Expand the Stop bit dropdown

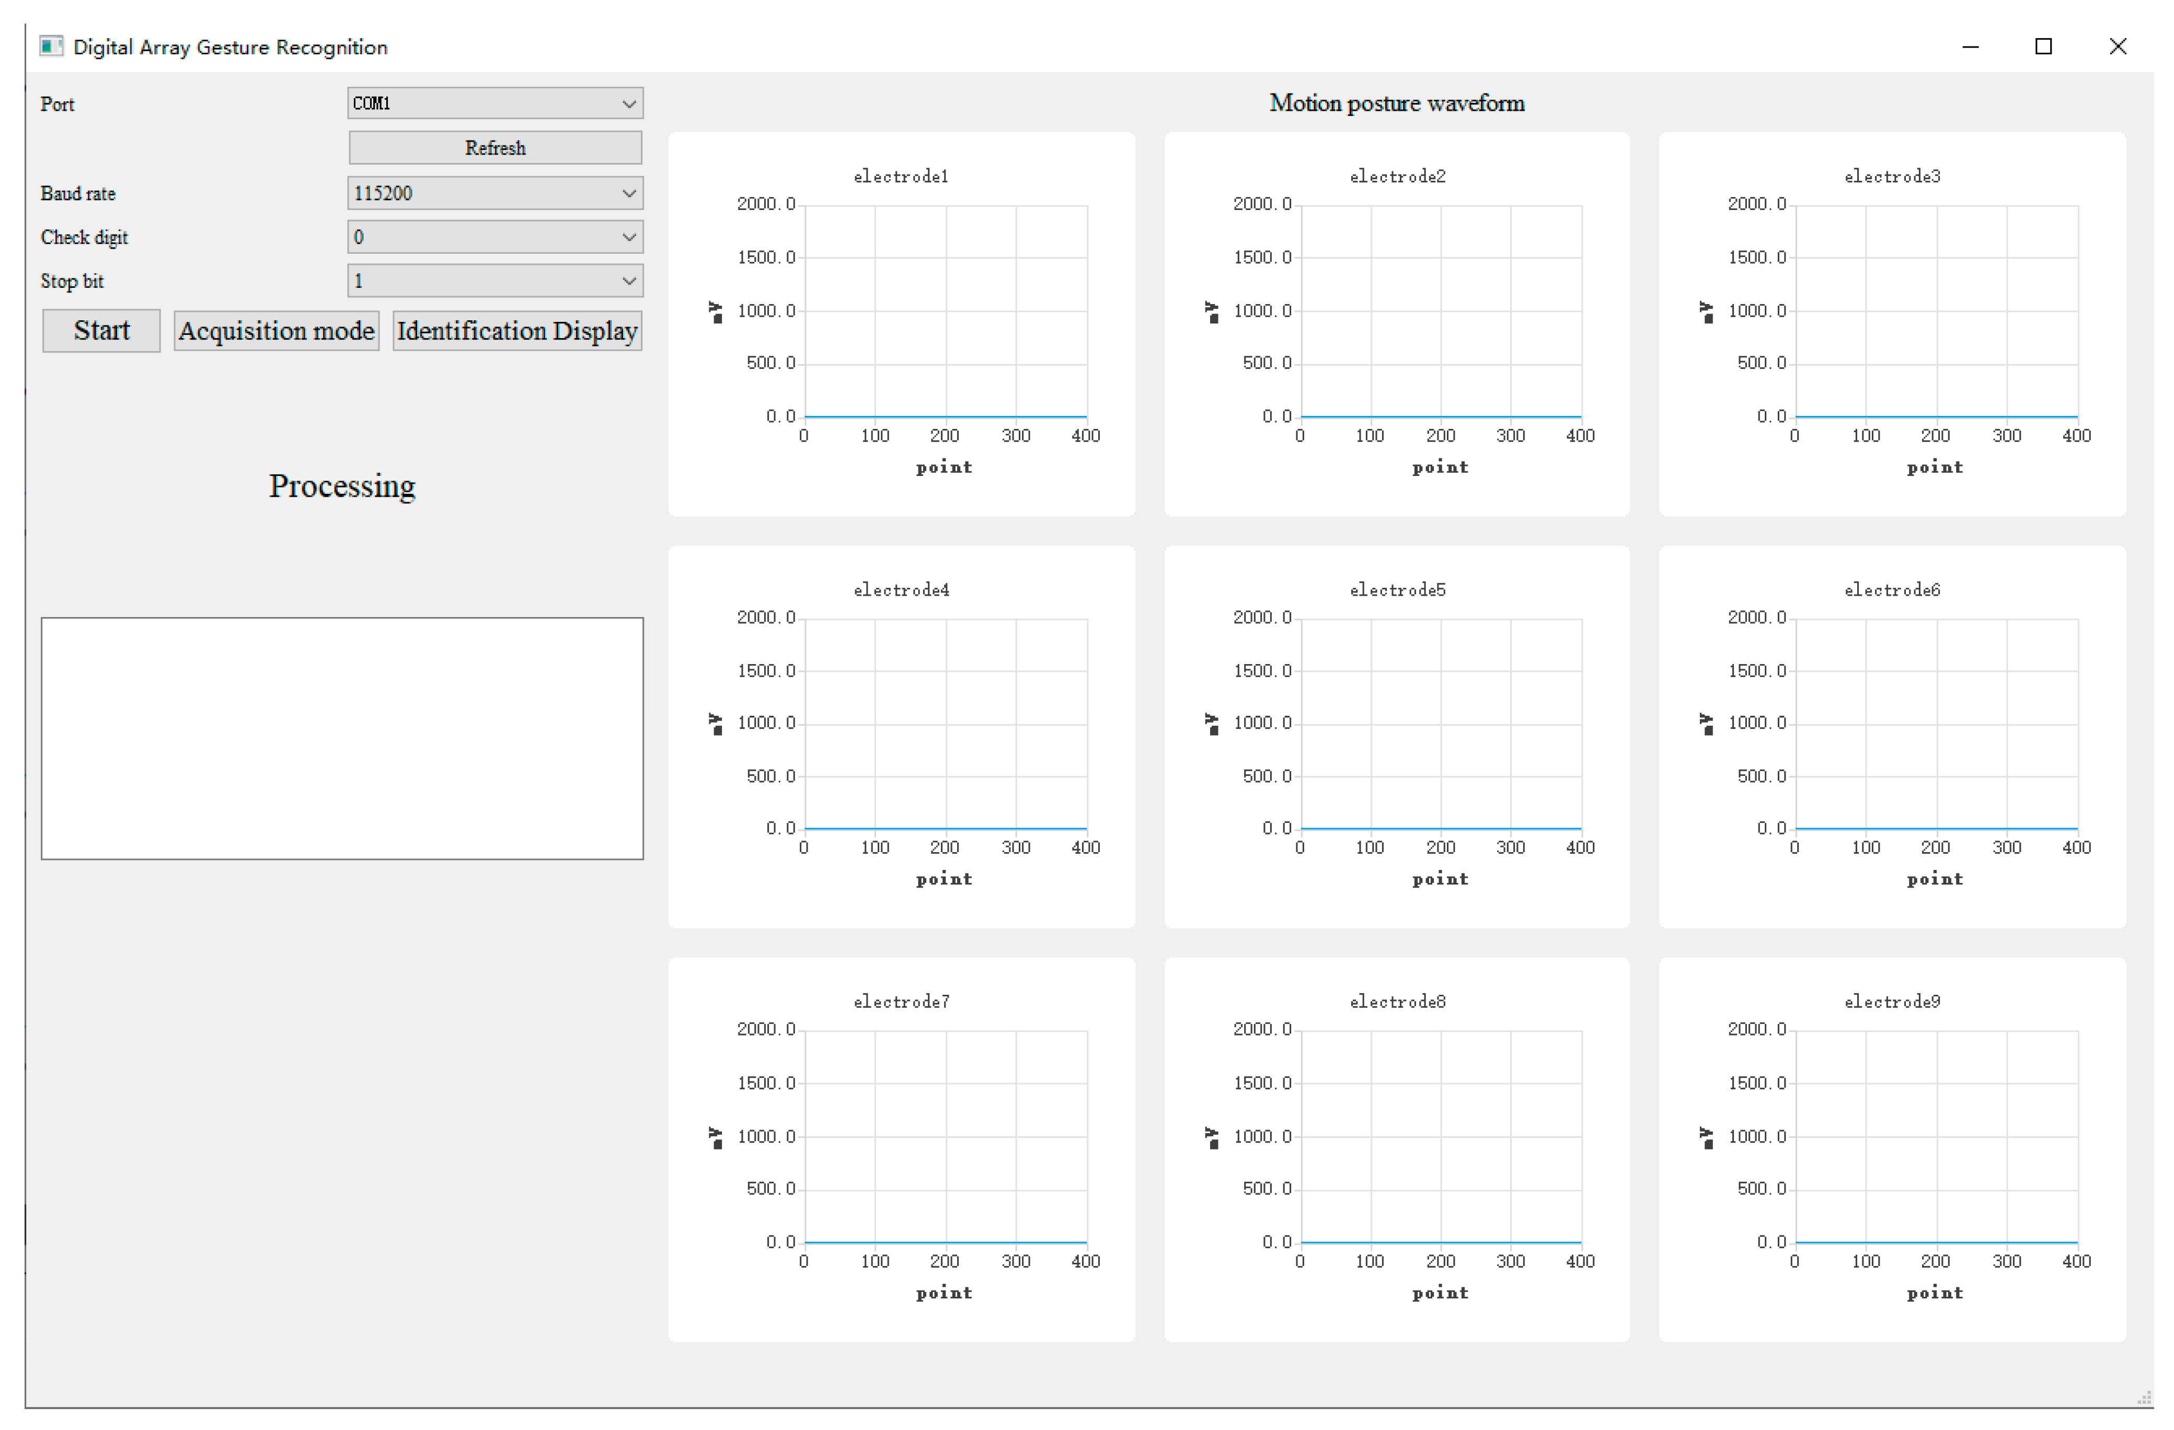[494, 281]
